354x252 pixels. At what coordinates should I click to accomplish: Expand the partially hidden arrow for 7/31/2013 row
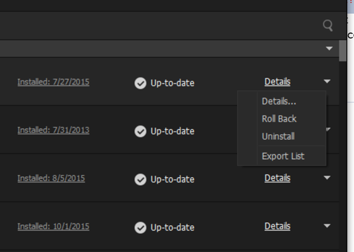(x=329, y=129)
